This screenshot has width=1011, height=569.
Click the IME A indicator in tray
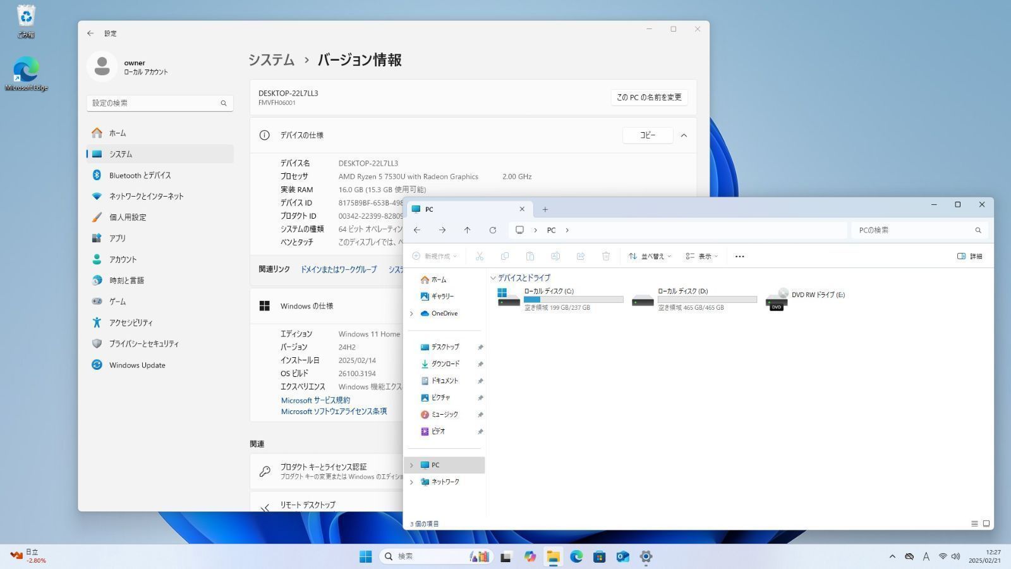(926, 556)
